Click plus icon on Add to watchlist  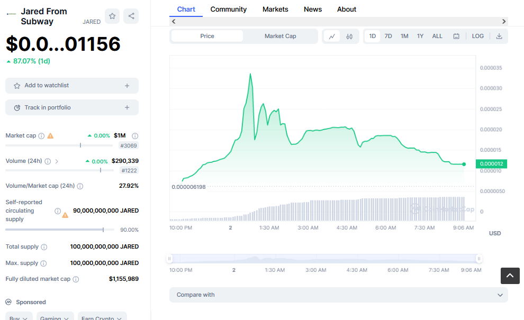coord(127,86)
